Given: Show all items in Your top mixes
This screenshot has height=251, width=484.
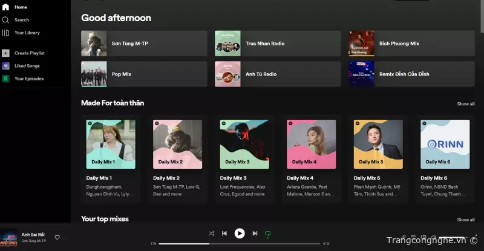Looking at the screenshot, I should tap(465, 220).
